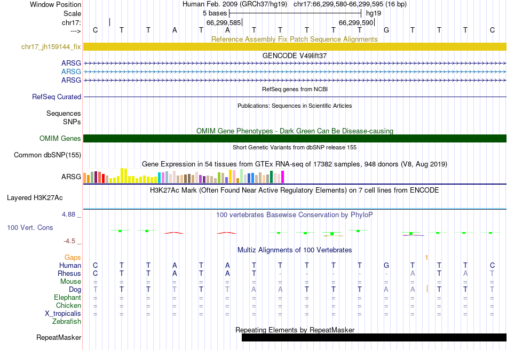Image resolution: width=507 pixels, height=350 pixels.
Task: Click the 66,299,585 coordinate on ruler
Action: click(224, 22)
